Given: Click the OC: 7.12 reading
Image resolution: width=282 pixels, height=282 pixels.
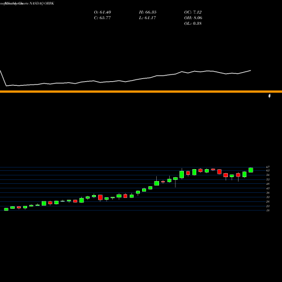Looking at the screenshot, I should pos(193,12).
